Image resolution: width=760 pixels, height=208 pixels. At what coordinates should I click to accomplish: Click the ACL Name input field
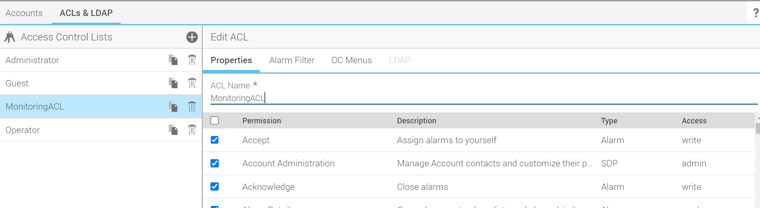(464, 98)
